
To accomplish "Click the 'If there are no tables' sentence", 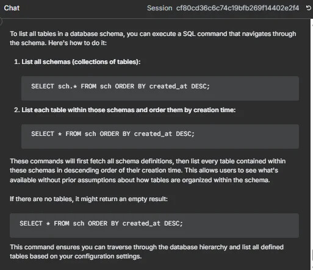I will click(x=88, y=199).
